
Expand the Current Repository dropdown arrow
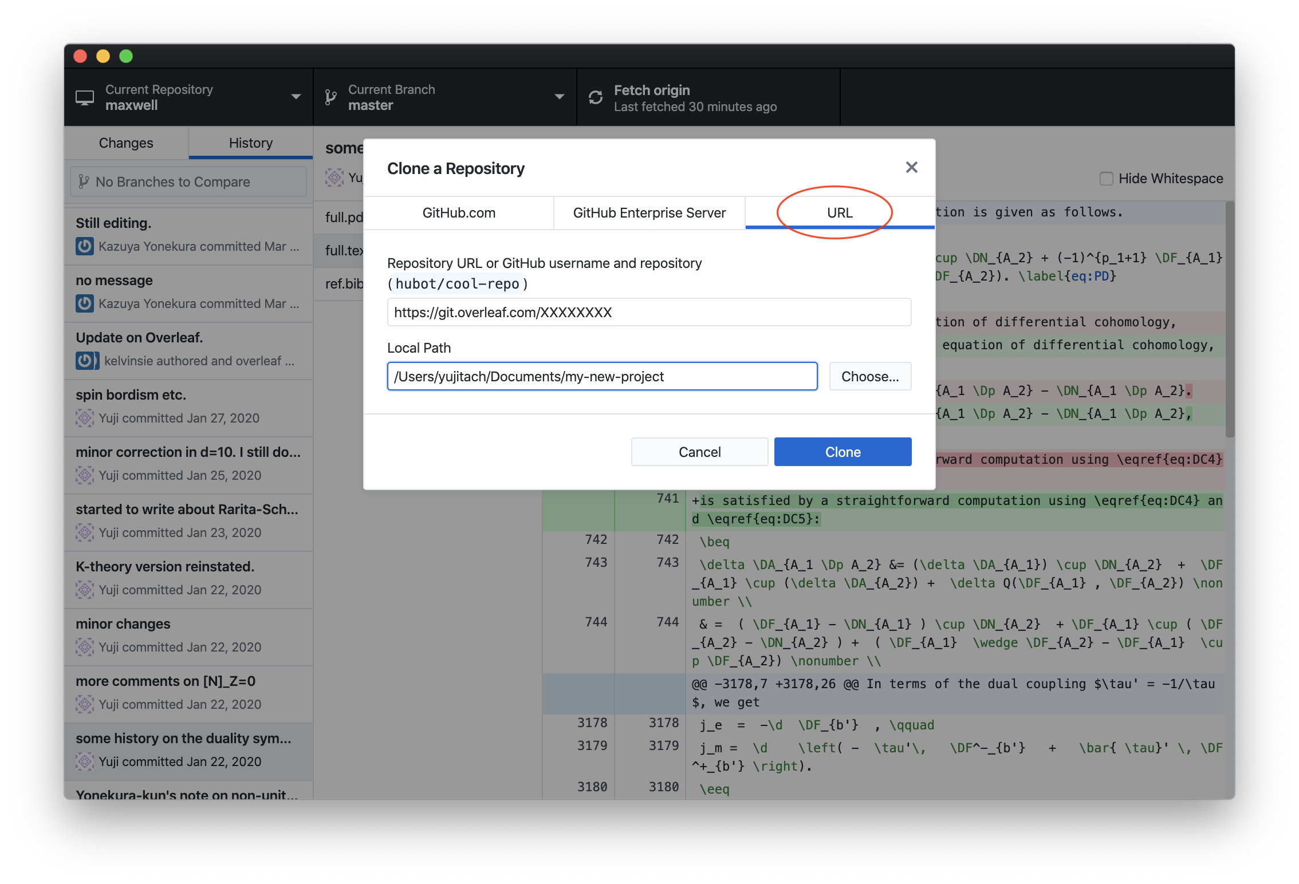coord(296,97)
